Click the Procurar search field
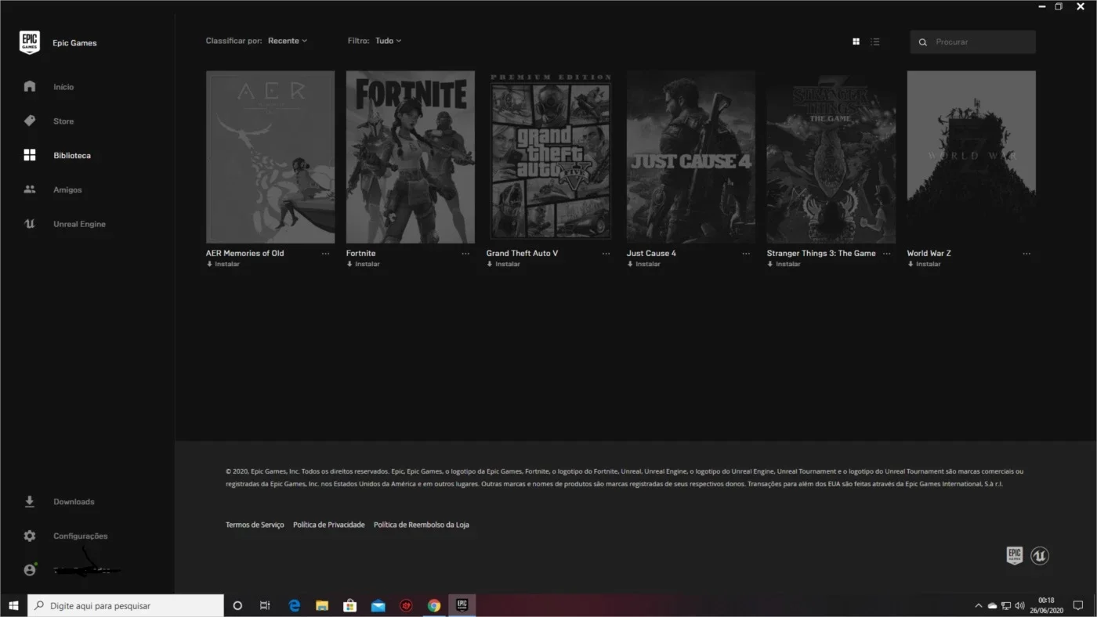The width and height of the screenshot is (1097, 617). pyautogui.click(x=972, y=41)
